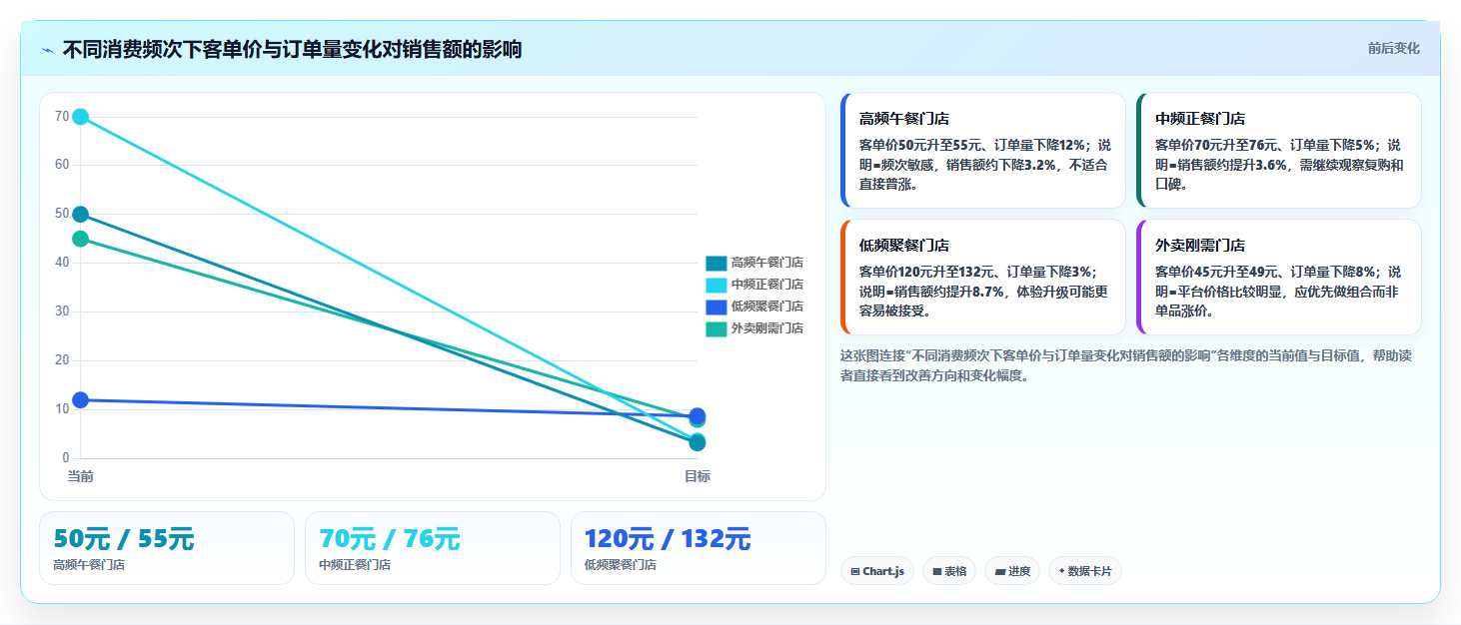Click 高频午餐门店 legend label
The height and width of the screenshot is (625, 1461).
[767, 263]
